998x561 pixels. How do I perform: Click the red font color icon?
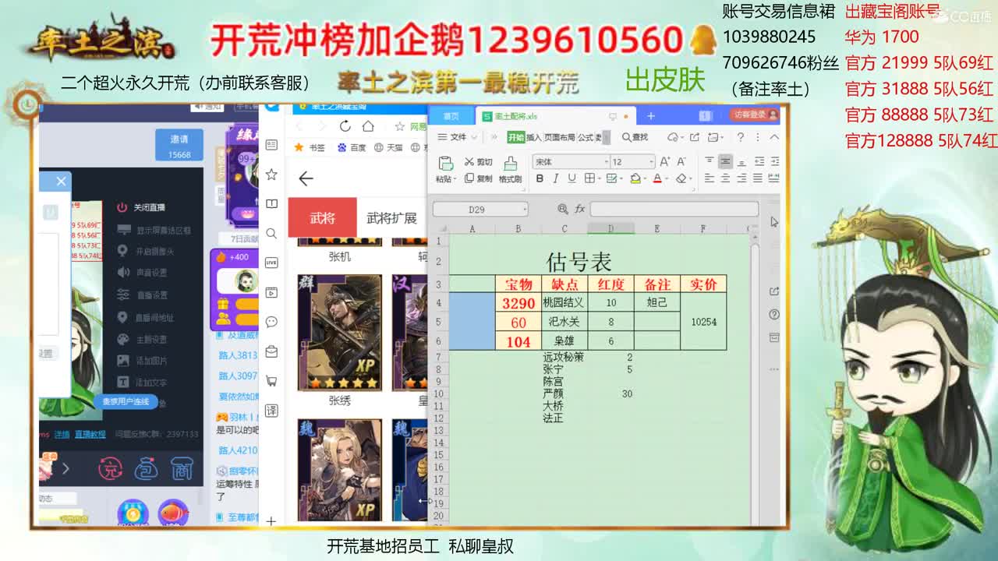656,178
